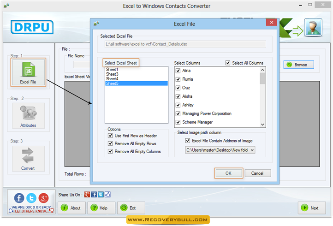This screenshot has height=226, width=333.
Task: Click the Excel File dialog title icon
Action: tap(96, 24)
